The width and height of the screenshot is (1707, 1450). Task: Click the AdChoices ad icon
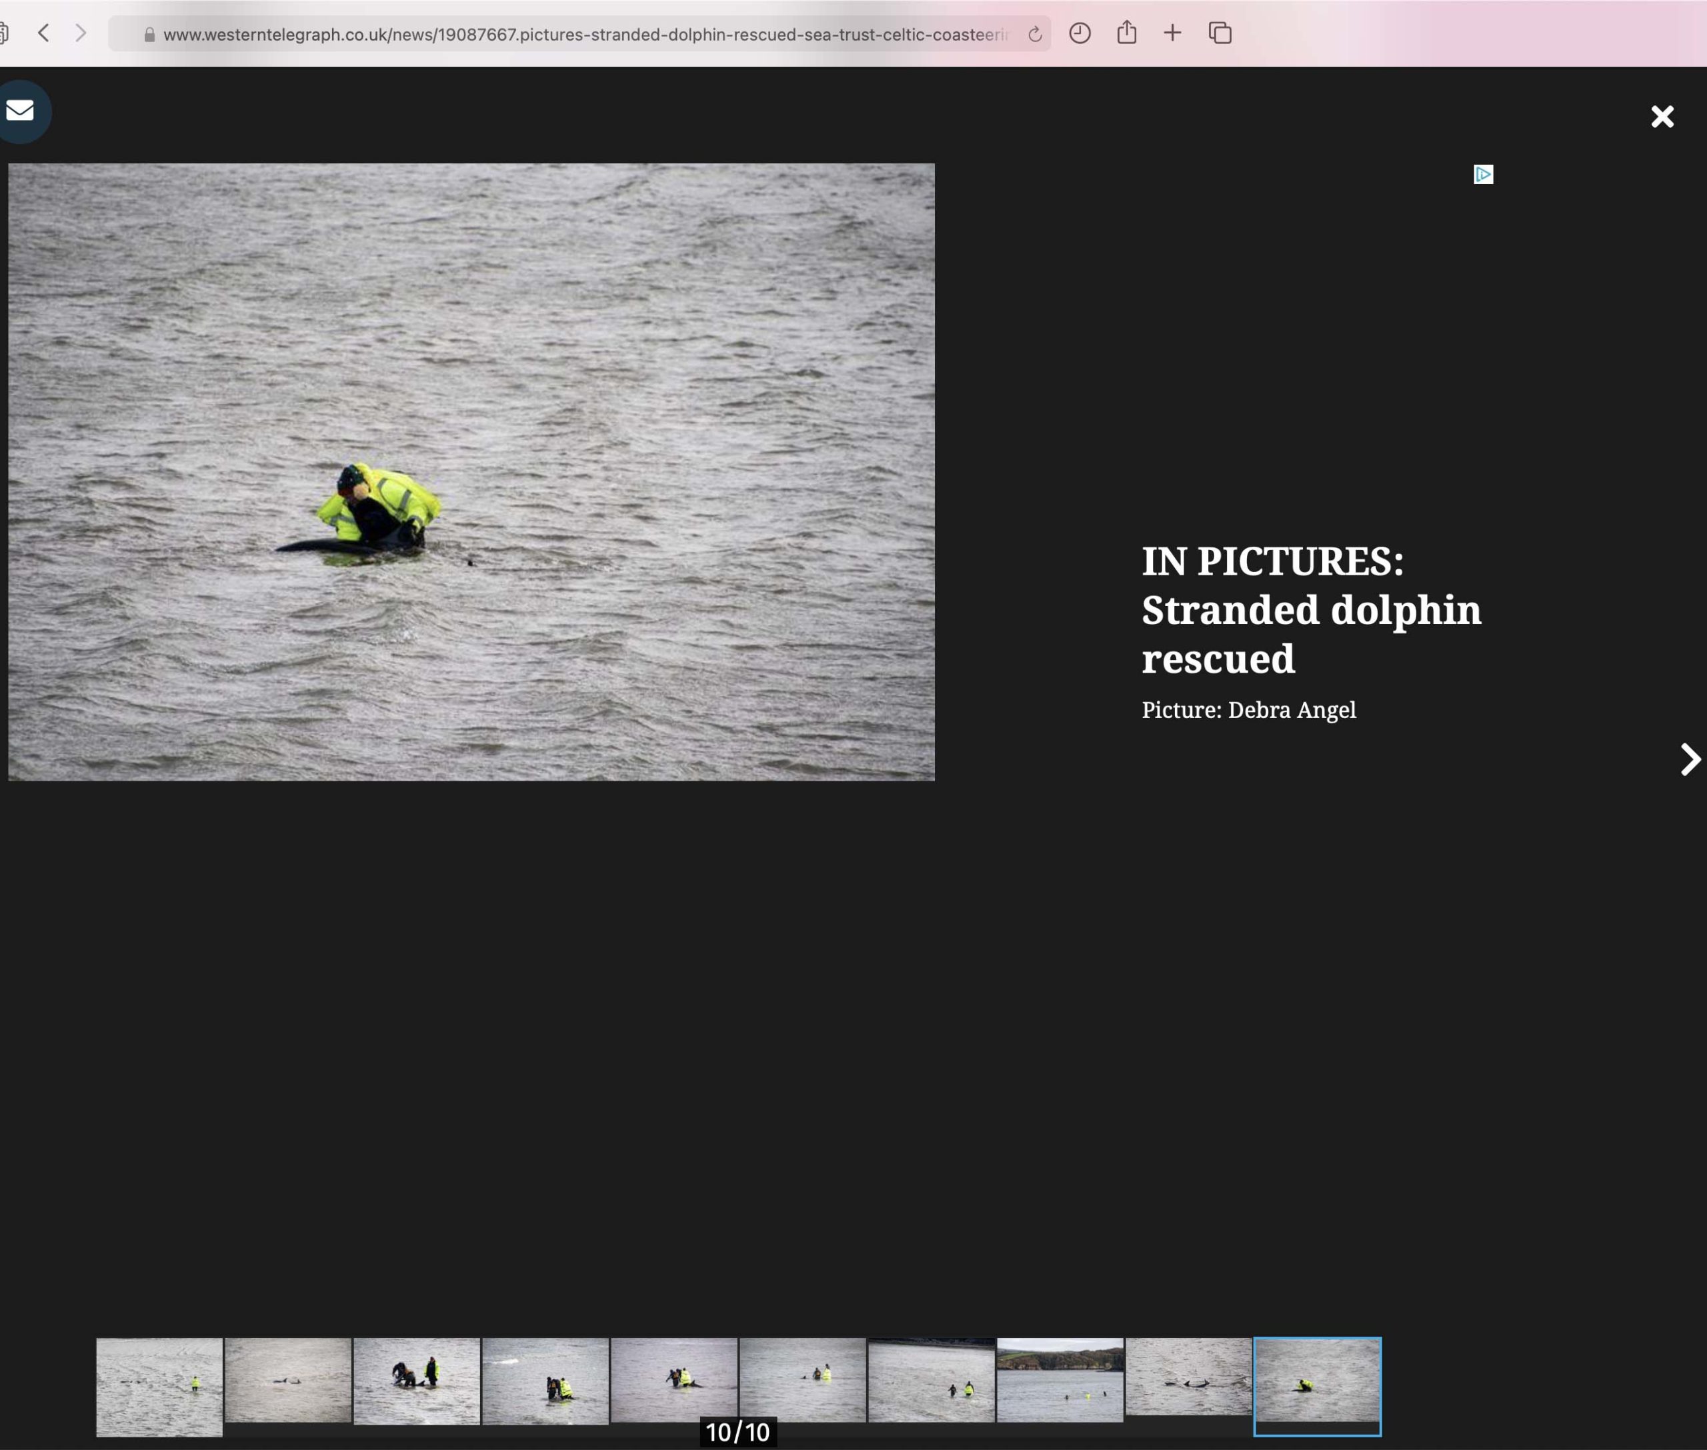point(1484,174)
